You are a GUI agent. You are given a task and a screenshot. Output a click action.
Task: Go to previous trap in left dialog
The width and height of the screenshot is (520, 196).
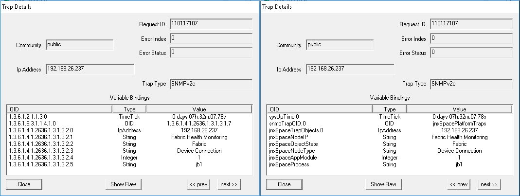[199, 184]
